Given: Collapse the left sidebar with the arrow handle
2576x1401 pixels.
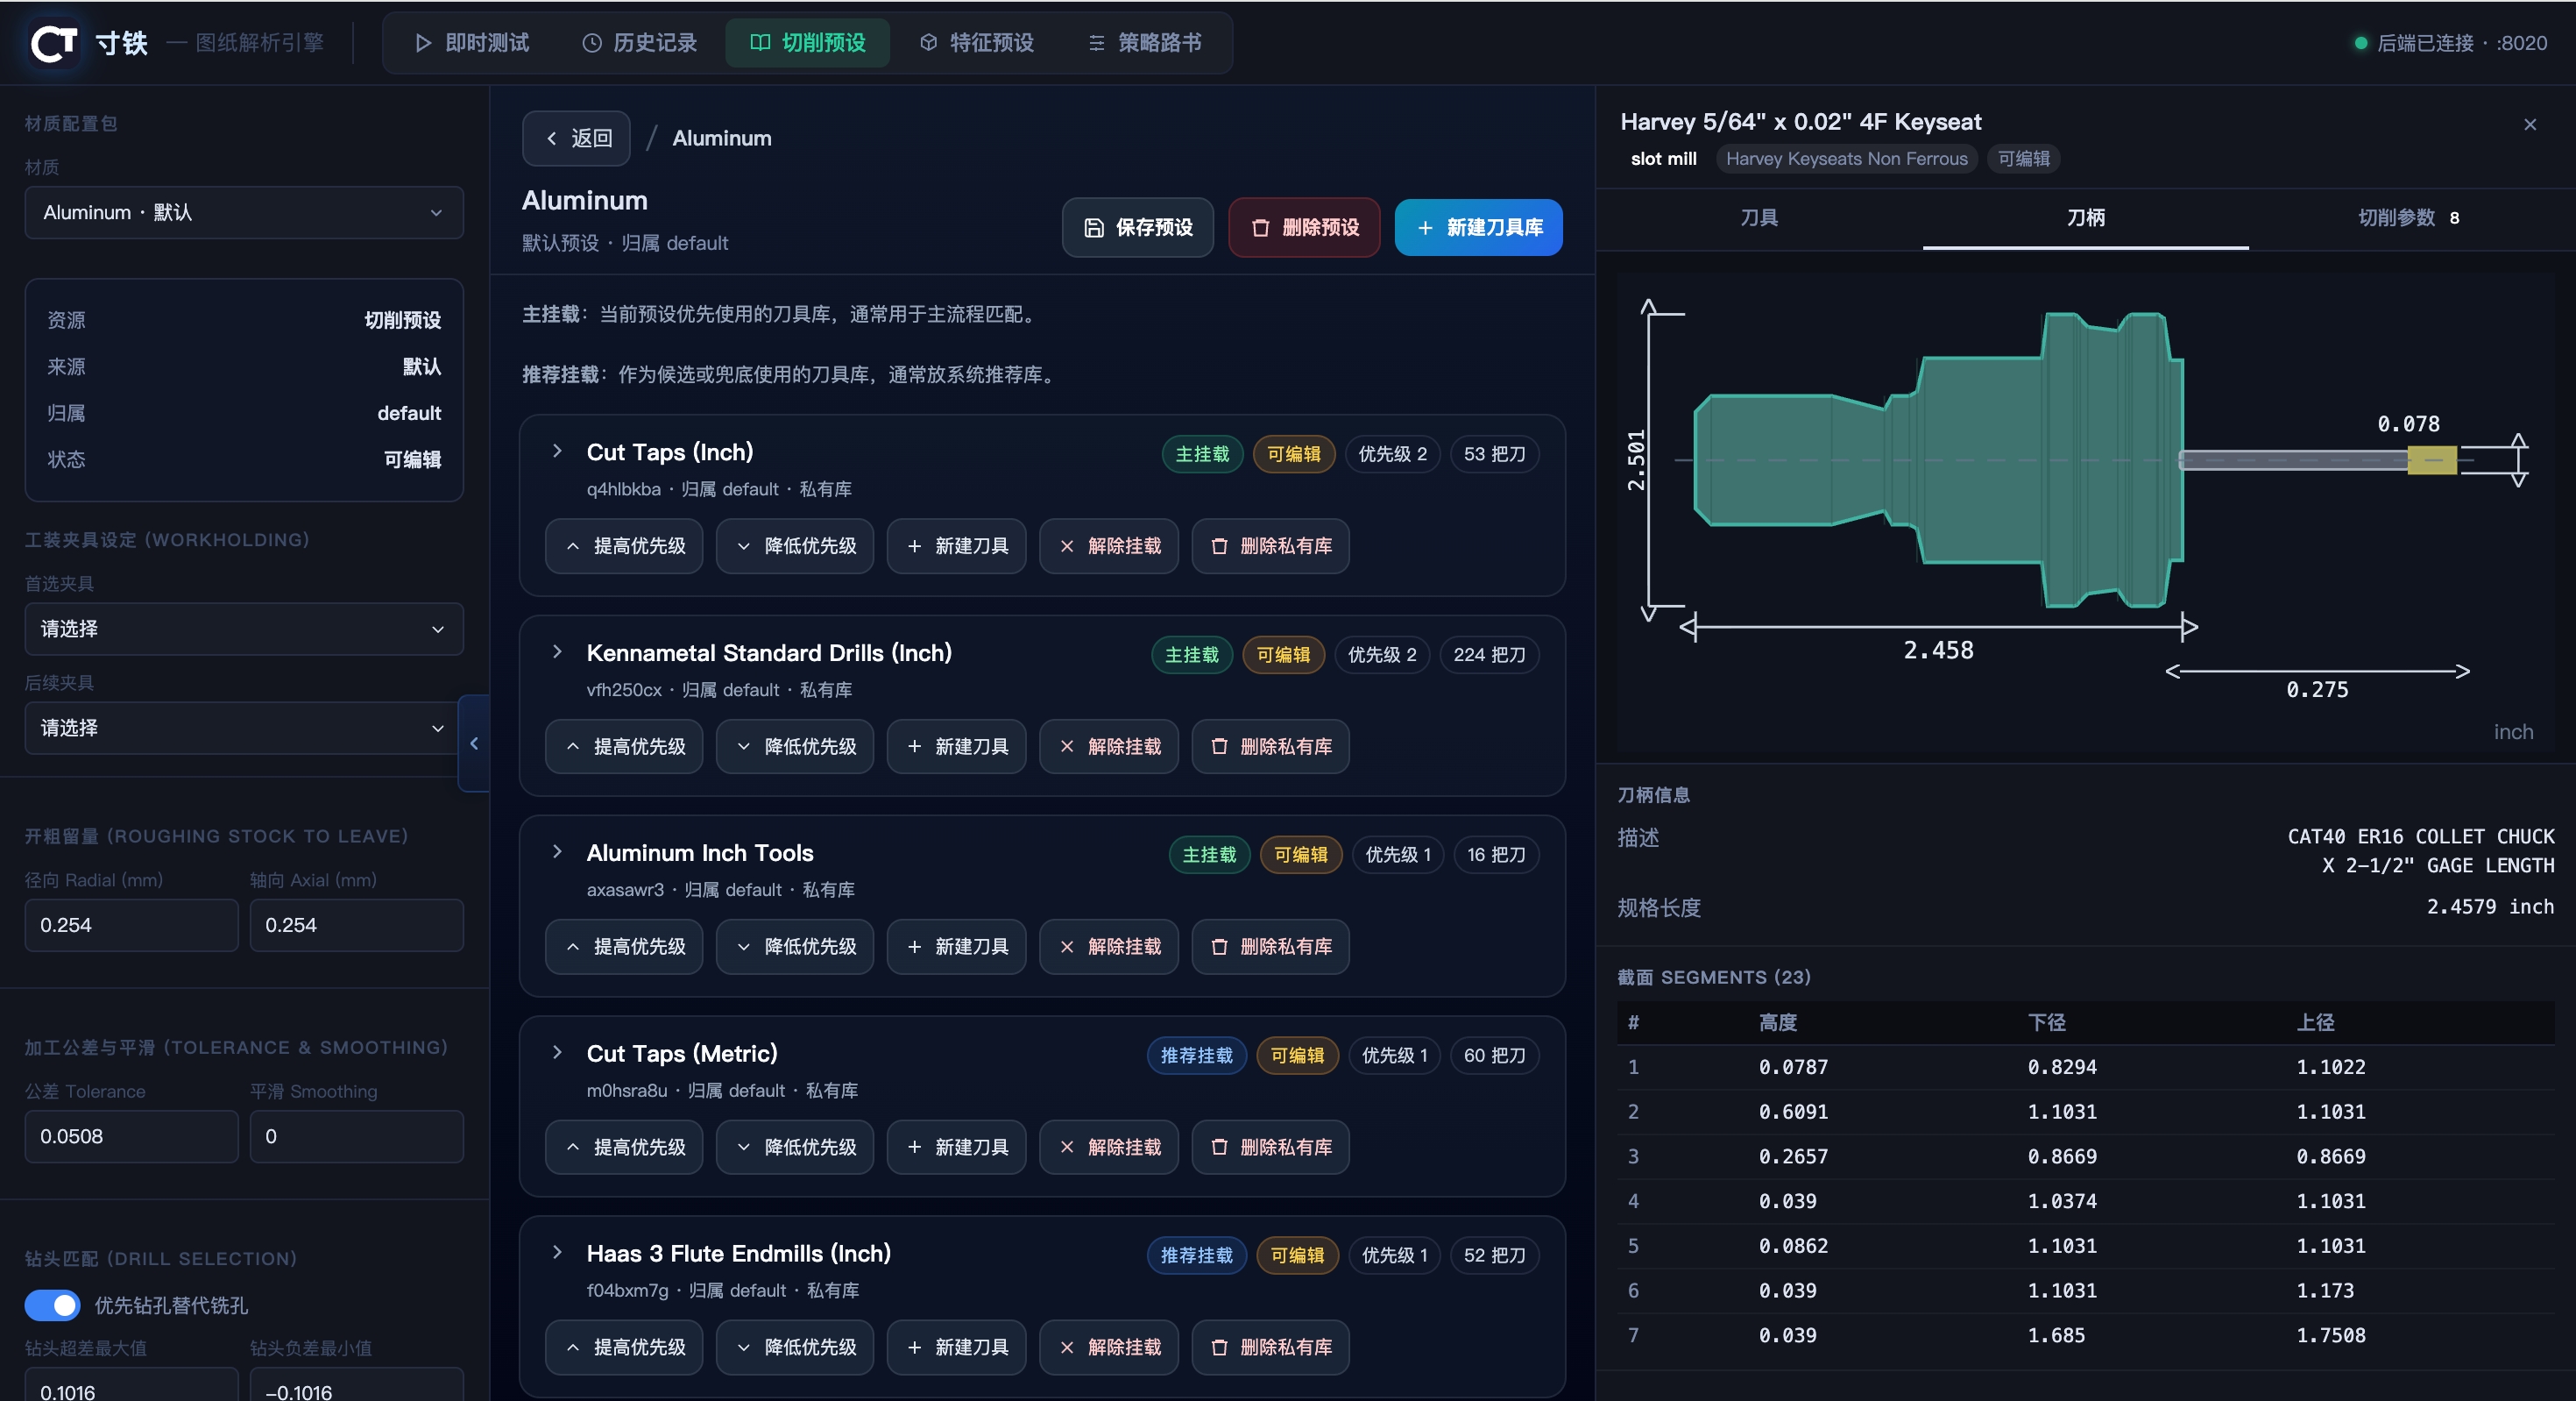Looking at the screenshot, I should click(474, 743).
